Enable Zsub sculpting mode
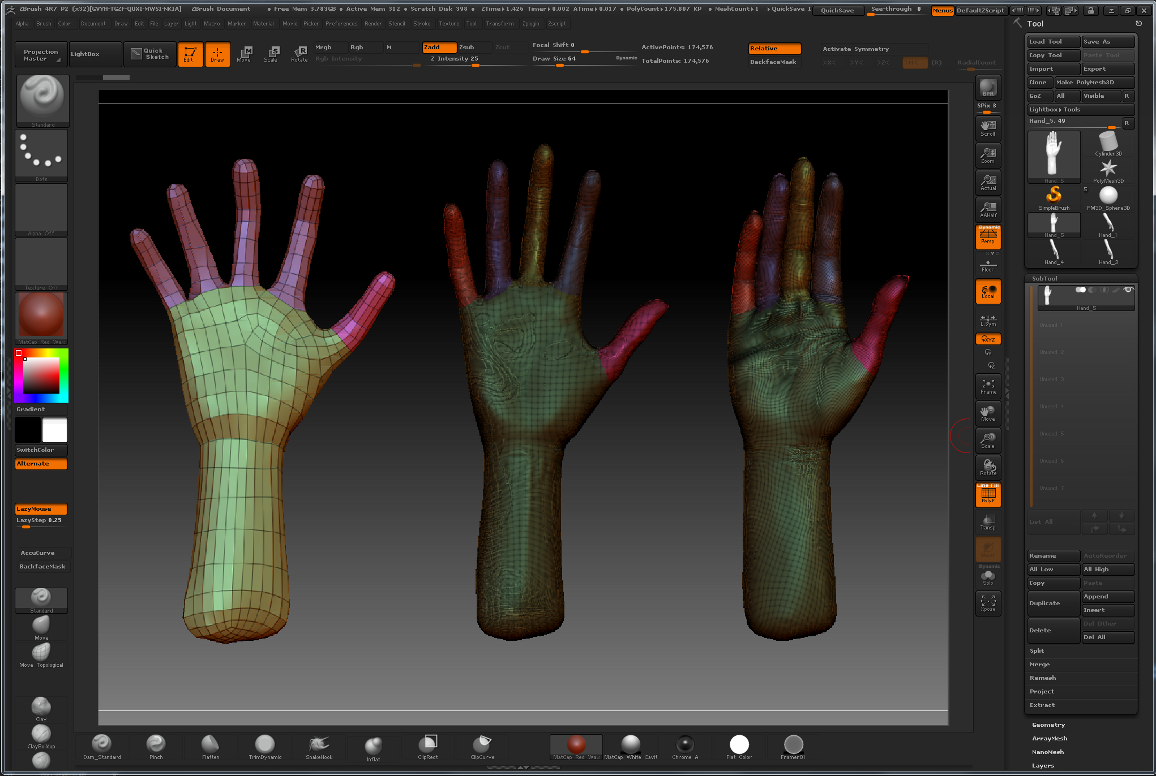1156x776 pixels. 474,48
